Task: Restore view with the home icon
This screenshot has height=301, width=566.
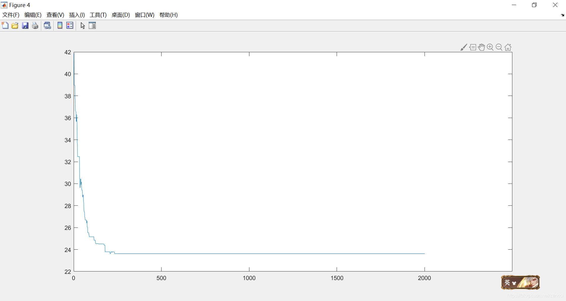Action: tap(508, 47)
